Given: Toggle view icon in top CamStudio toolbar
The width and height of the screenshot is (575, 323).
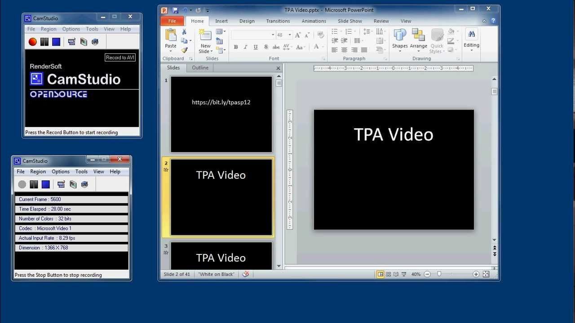Looking at the screenshot, I should [x=72, y=42].
